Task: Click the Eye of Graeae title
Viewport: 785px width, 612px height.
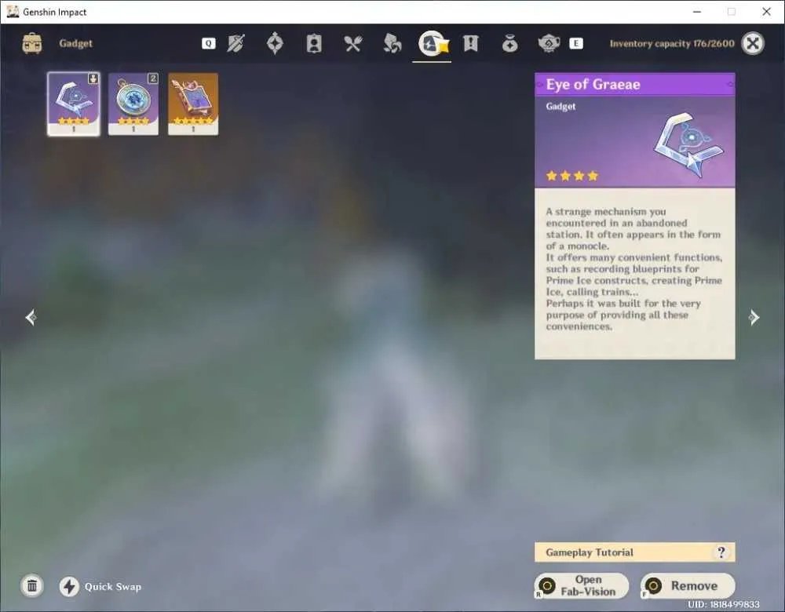Action: tap(593, 85)
